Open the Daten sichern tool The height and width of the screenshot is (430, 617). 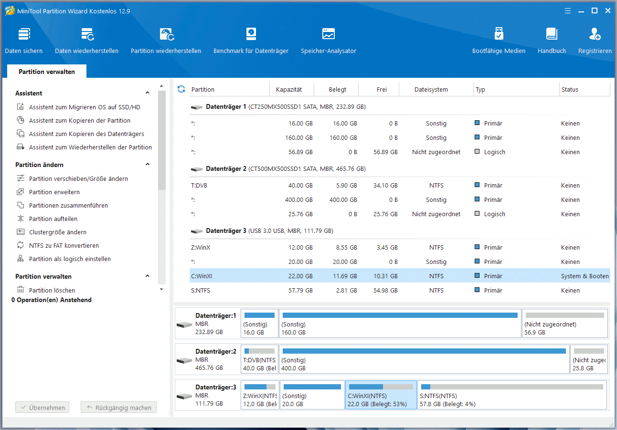click(24, 41)
